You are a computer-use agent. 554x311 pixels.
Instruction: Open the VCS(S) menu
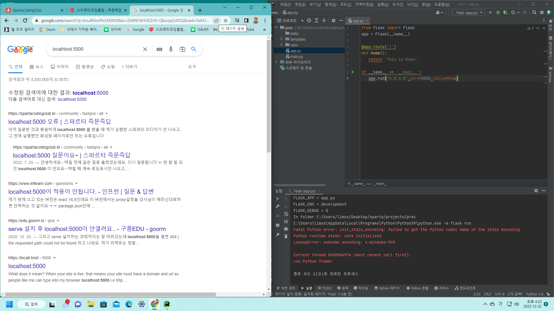[412, 4]
